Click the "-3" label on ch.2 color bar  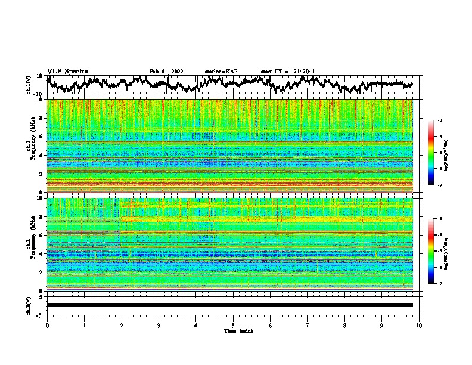point(440,219)
